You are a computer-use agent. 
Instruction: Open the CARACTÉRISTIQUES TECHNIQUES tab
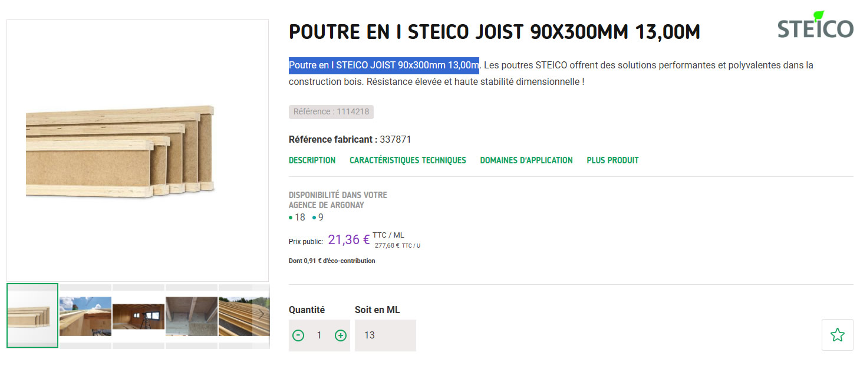pos(407,160)
